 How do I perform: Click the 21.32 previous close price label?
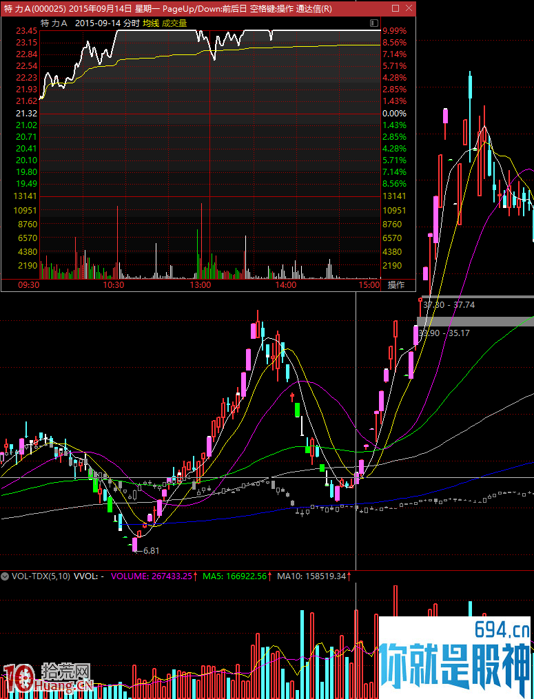(26, 114)
